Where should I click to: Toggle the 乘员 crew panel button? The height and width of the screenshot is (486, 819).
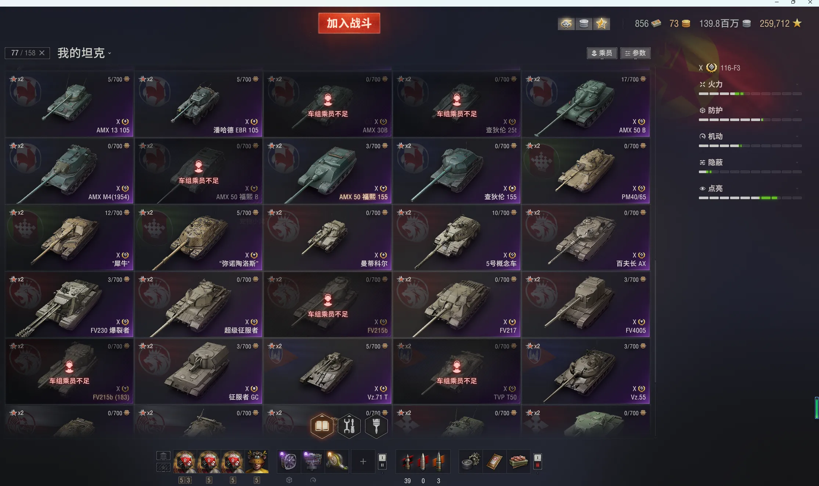click(x=602, y=53)
